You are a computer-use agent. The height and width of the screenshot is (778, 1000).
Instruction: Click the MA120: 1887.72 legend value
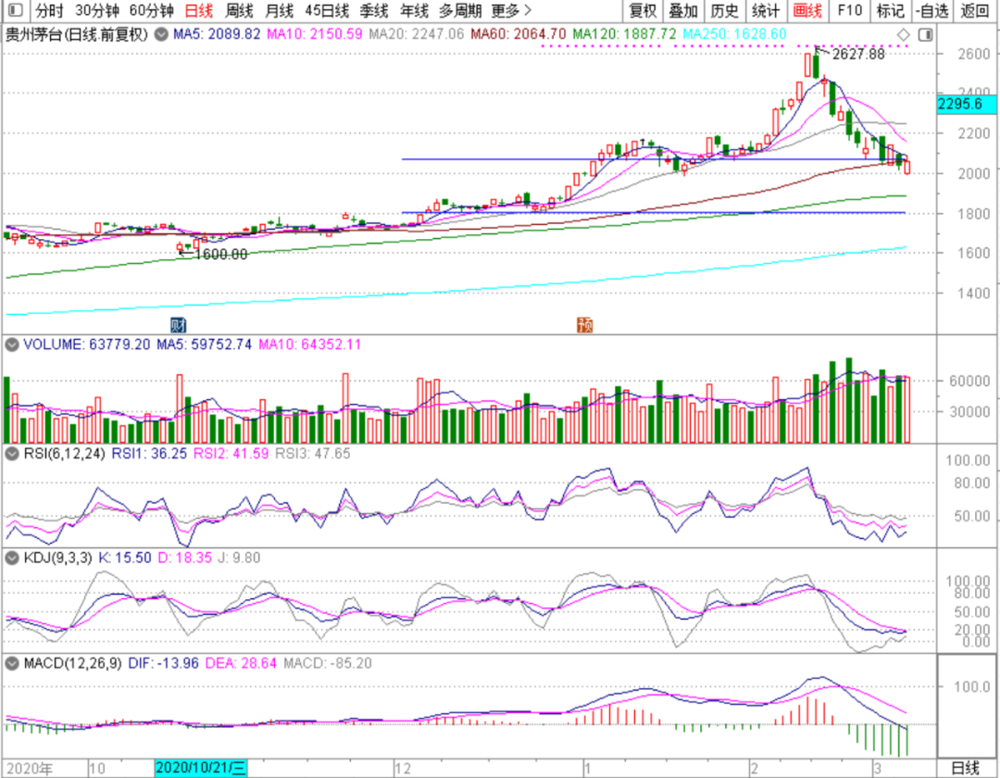click(x=624, y=34)
